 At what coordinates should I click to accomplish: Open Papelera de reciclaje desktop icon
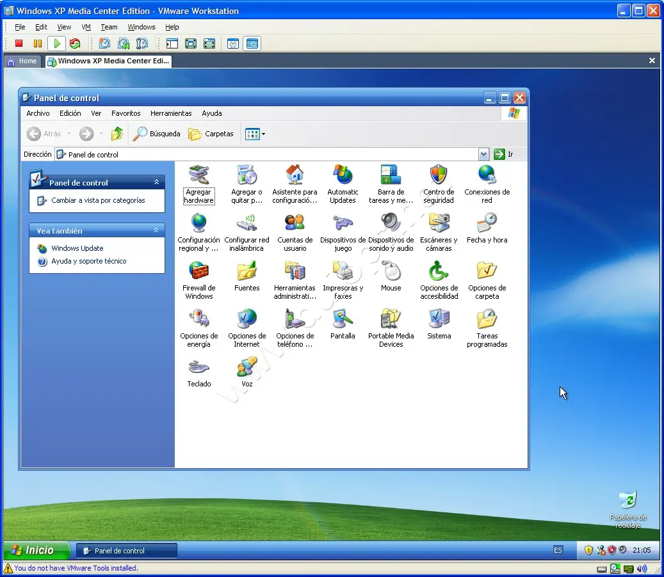pyautogui.click(x=628, y=509)
